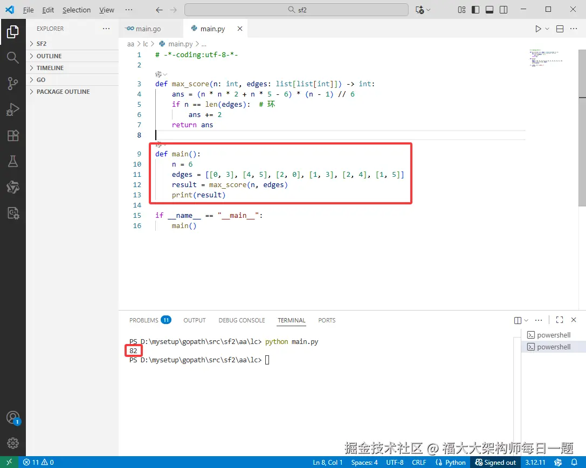The height and width of the screenshot is (468, 586).
Task: Open the Accounts menu in activity bar
Action: tap(13, 417)
